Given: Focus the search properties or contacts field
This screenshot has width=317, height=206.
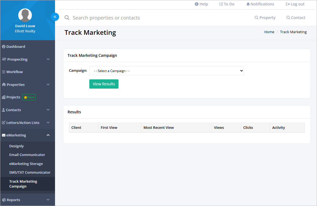Looking at the screenshot, I should [x=106, y=18].
